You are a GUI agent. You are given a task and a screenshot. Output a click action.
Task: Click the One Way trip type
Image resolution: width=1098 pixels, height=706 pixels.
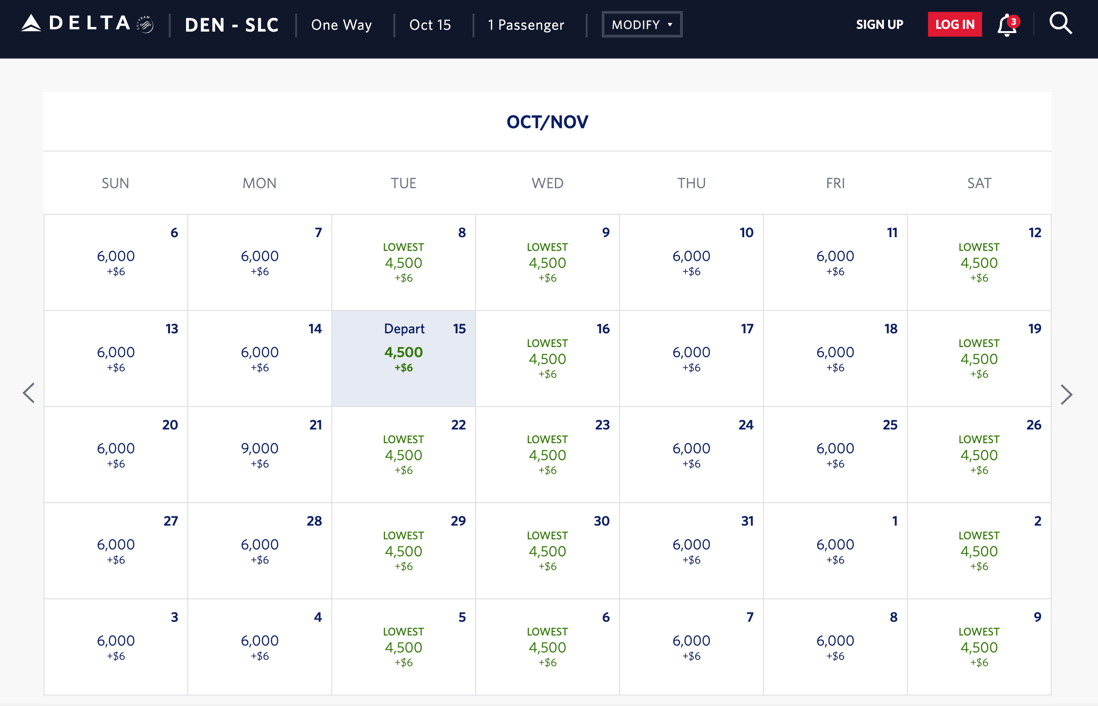pos(341,25)
